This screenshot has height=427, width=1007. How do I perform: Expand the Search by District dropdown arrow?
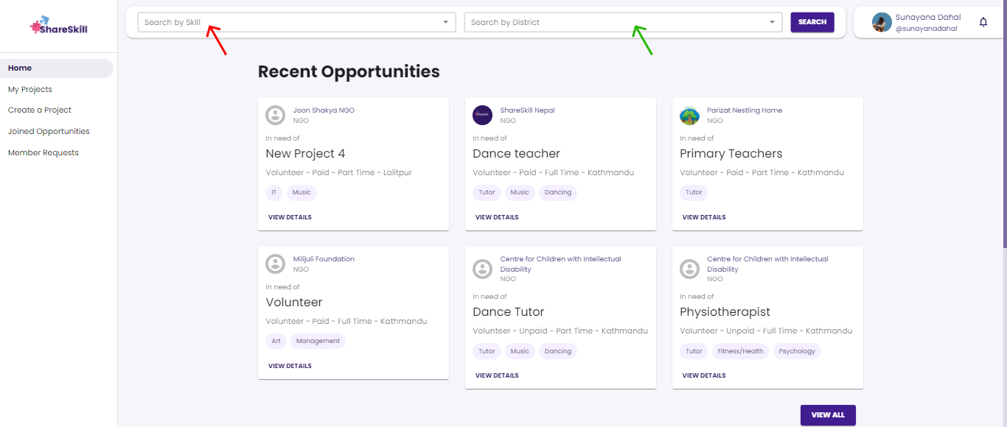[772, 22]
